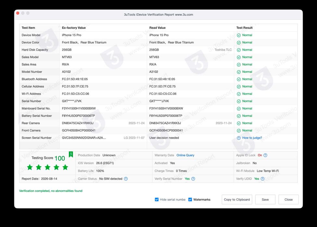Click the Normal check icon for Wi-Fi Address
This screenshot has height=227, width=317.
(x=239, y=94)
